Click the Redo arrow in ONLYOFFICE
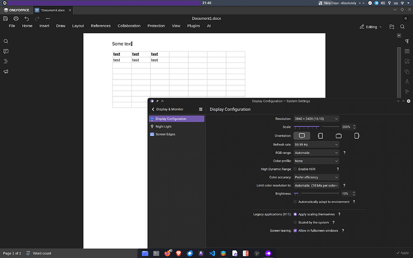 37,19
